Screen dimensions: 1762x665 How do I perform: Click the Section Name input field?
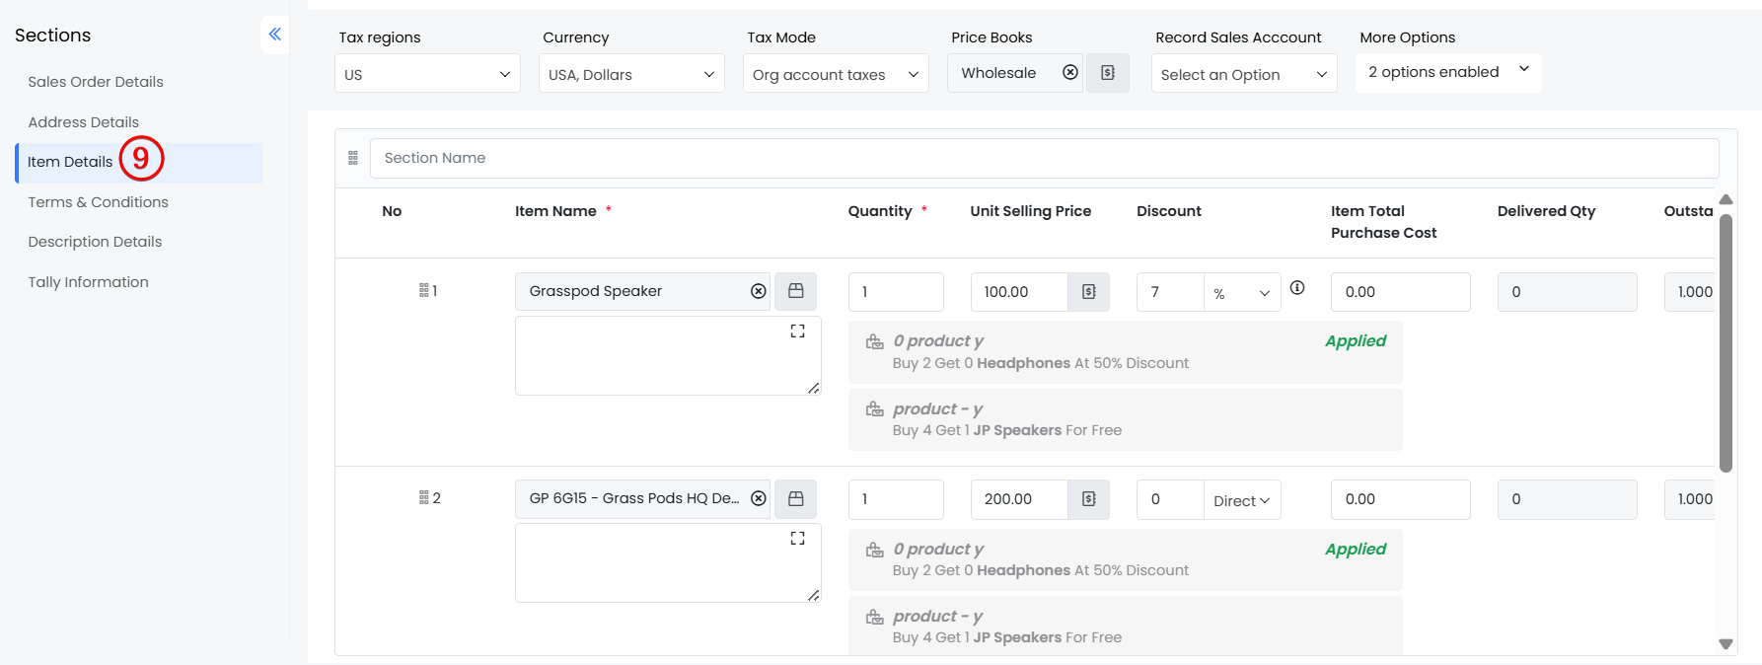(x=1044, y=158)
